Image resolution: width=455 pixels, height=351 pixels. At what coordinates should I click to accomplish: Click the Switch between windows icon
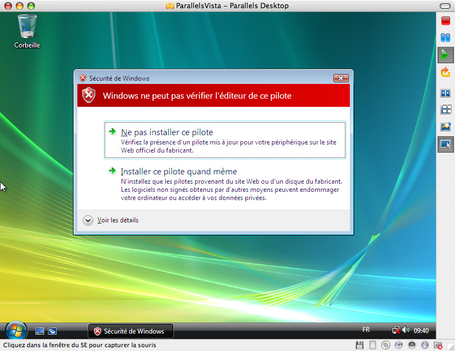52,331
